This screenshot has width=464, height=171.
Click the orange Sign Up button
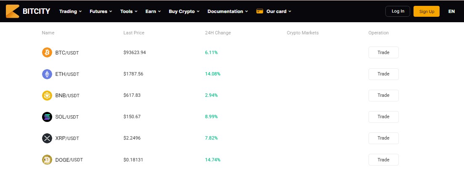click(x=427, y=11)
